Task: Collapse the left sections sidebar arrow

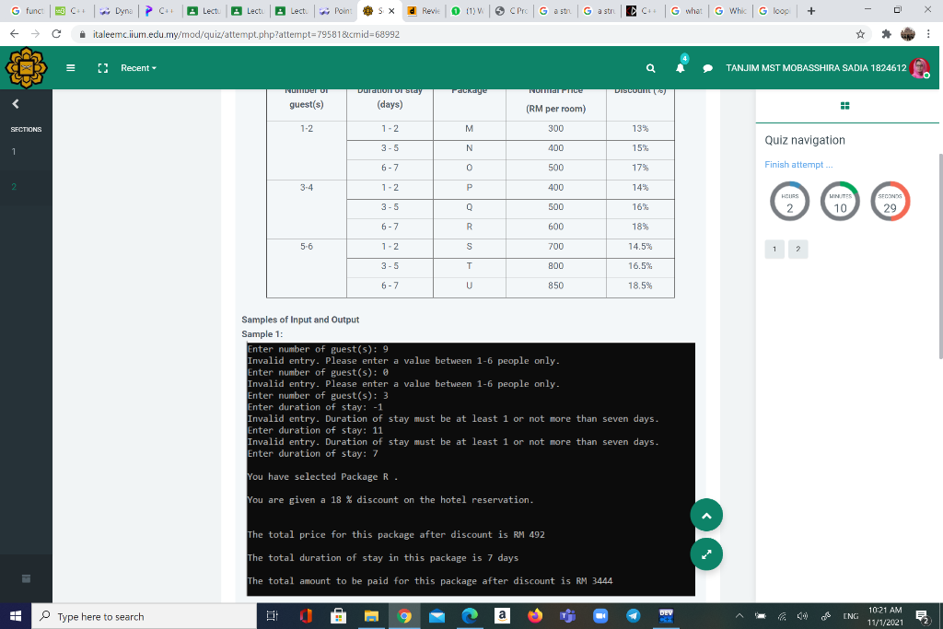Action: pyautogui.click(x=15, y=104)
